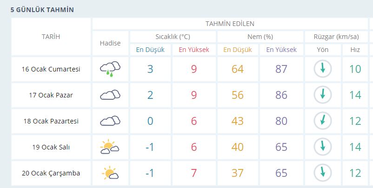
Task: Click the TARİH column header
Action: pos(51,37)
